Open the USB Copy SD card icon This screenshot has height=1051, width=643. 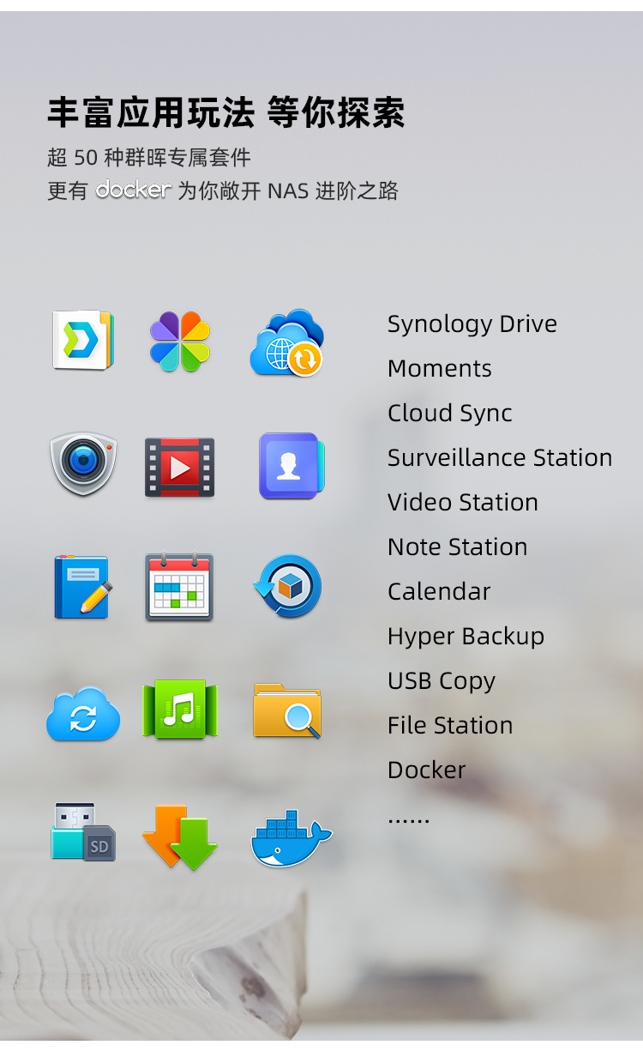[83, 832]
